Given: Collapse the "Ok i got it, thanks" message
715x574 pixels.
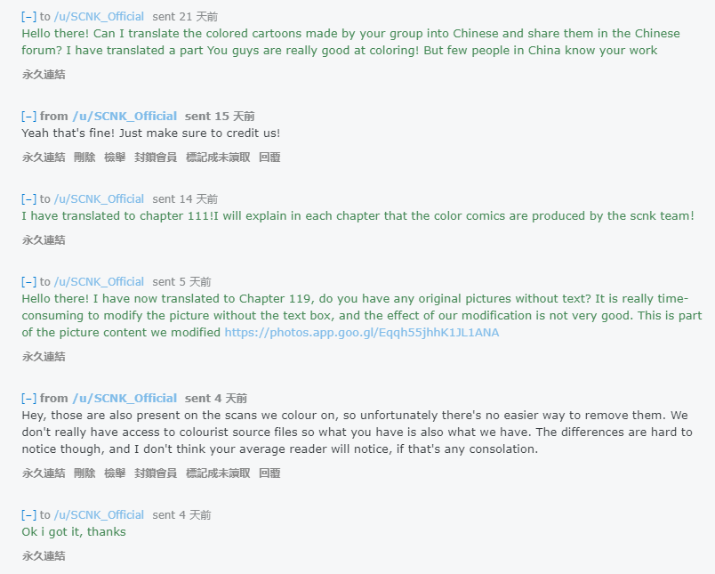Looking at the screenshot, I should 29,515.
